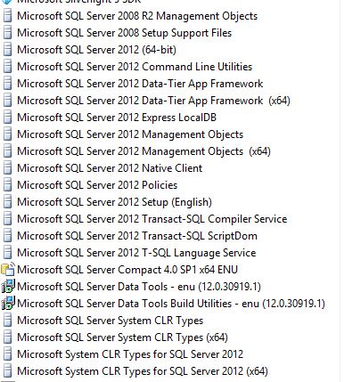
Task: Click the icon for SQL Server 2012 Express LocalDB
Action: coord(8,118)
